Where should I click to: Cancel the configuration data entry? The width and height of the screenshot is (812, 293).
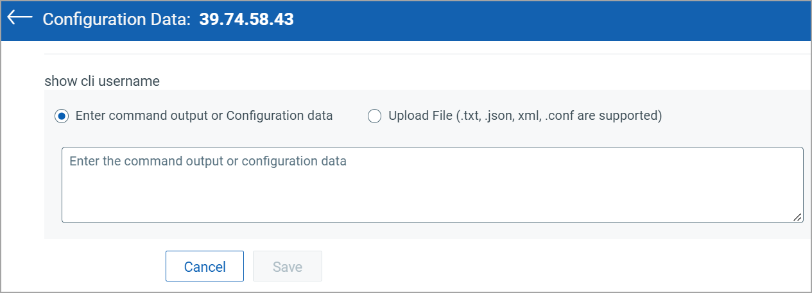pos(205,266)
